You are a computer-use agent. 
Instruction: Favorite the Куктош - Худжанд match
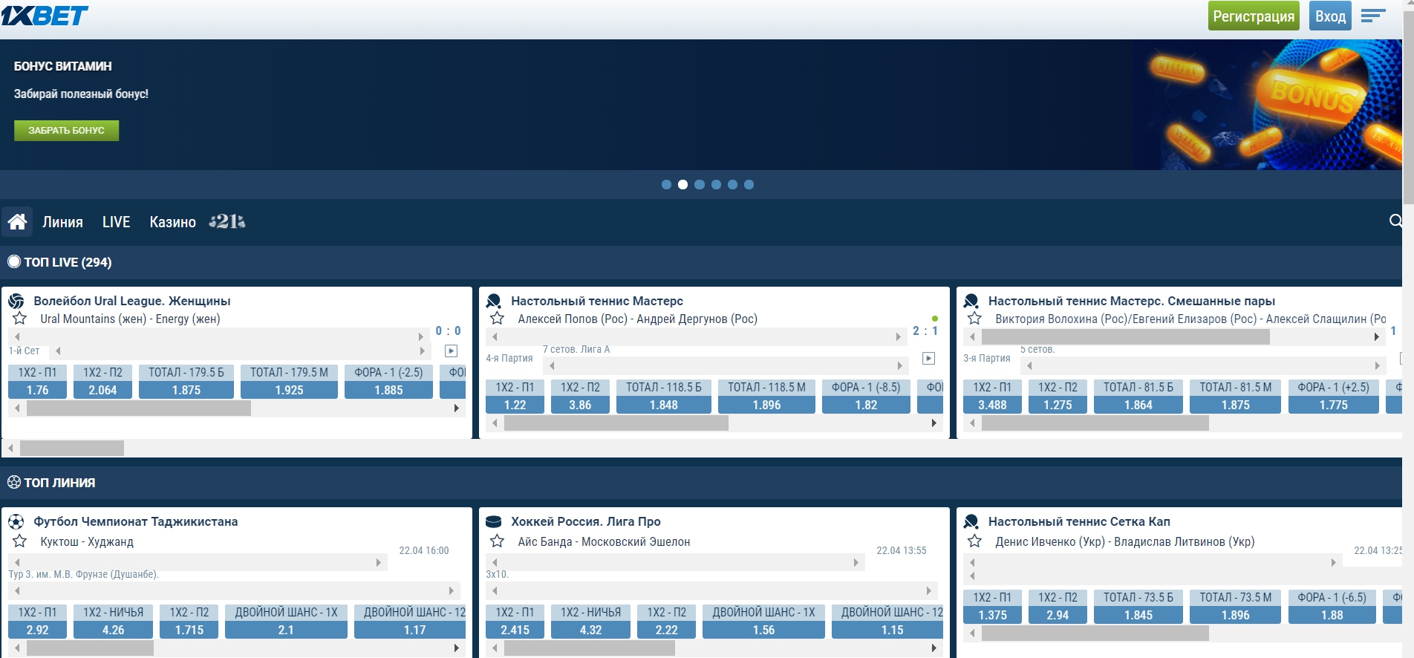[20, 541]
